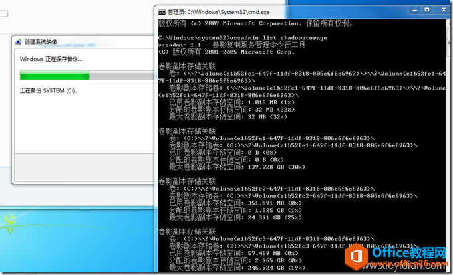Click the '1.016 MB (1%)' used space value
Viewport: 453px width, 275px height.
(x=271, y=102)
